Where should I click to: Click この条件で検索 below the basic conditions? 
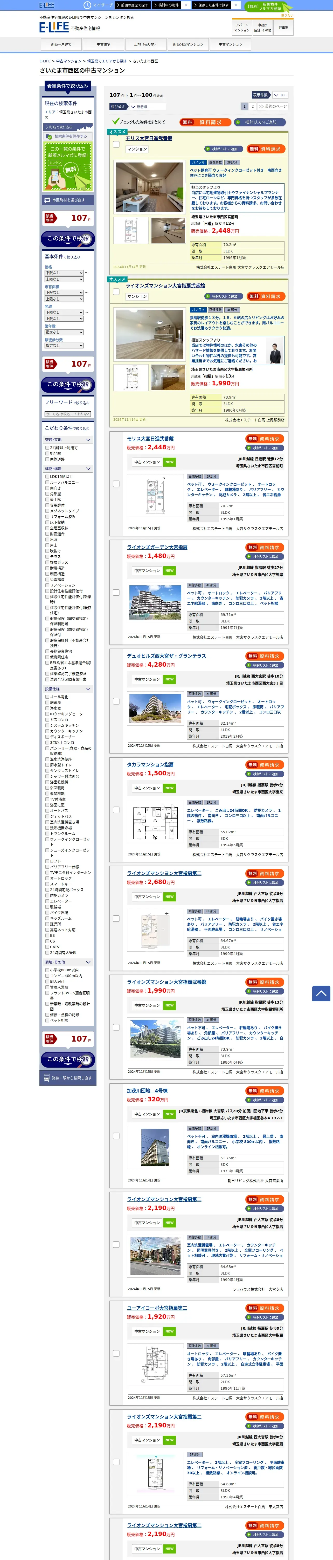pos(68,385)
